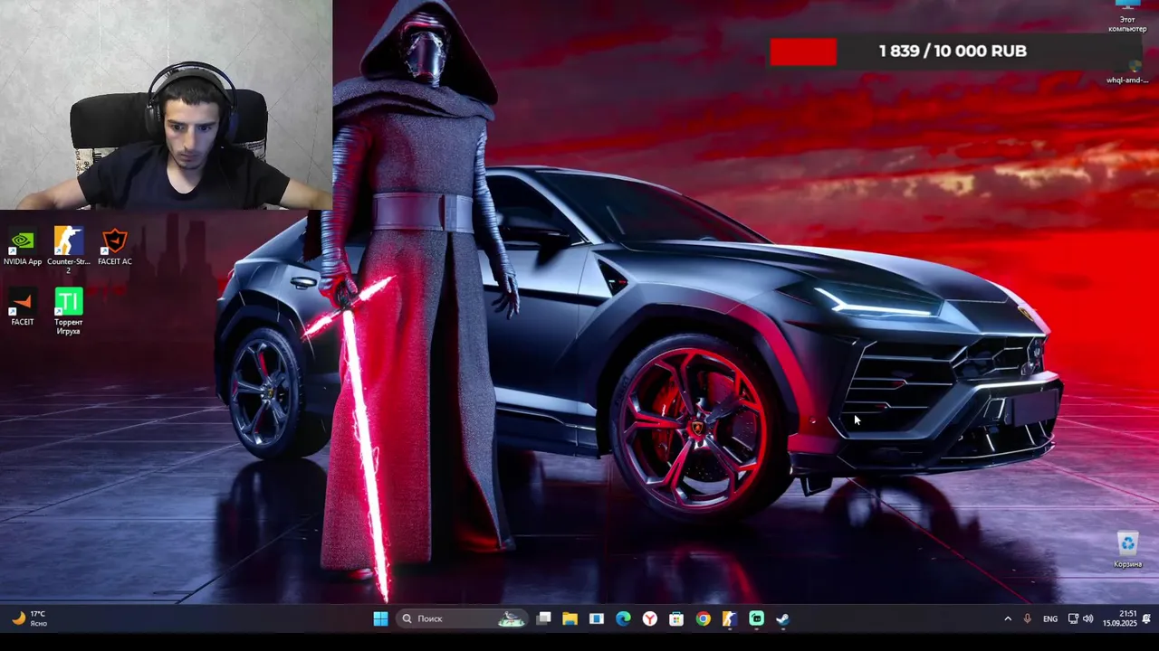Click the microphone tray indicator

[1027, 618]
